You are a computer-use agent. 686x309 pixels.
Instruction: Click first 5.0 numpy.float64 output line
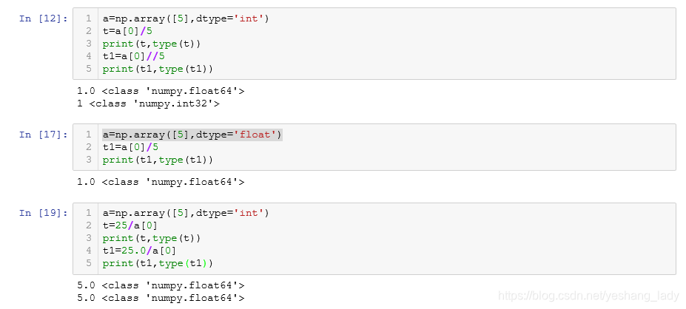click(161, 285)
